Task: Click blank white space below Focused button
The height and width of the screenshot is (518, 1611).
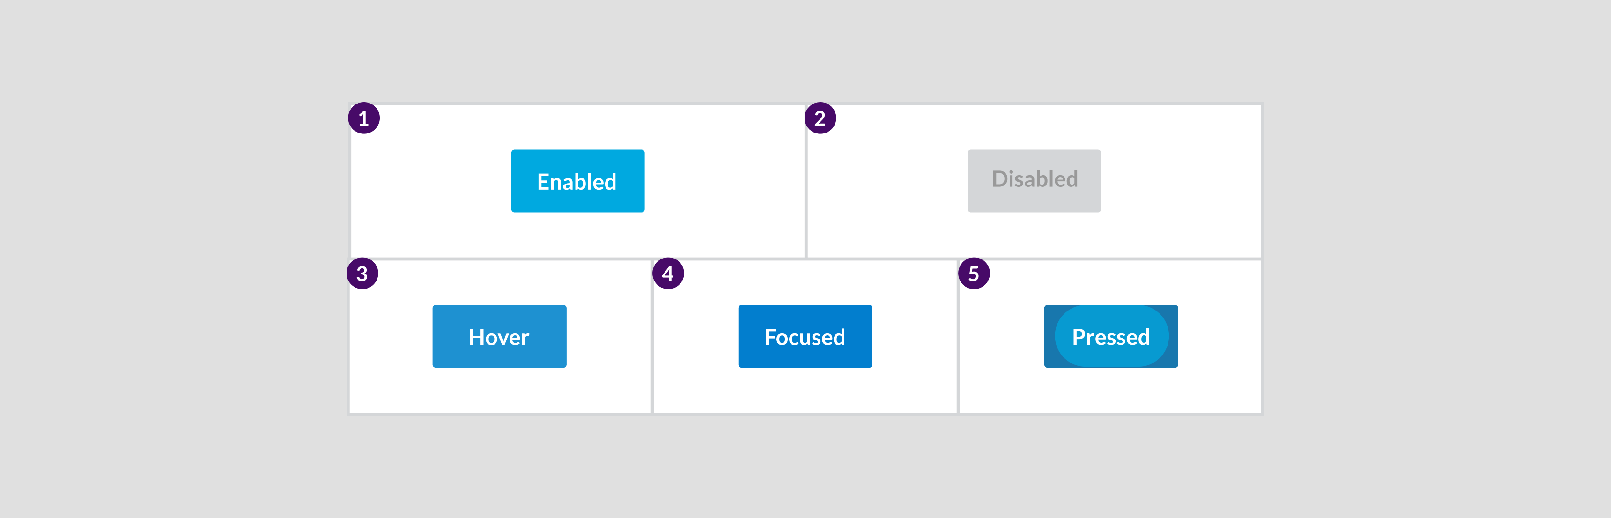Action: pyautogui.click(x=805, y=391)
